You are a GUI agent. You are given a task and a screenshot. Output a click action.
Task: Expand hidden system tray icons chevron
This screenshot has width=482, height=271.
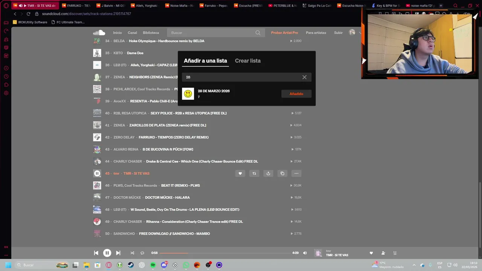414,265
